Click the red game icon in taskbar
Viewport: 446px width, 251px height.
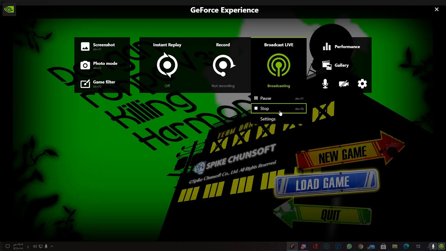[x=292, y=246]
